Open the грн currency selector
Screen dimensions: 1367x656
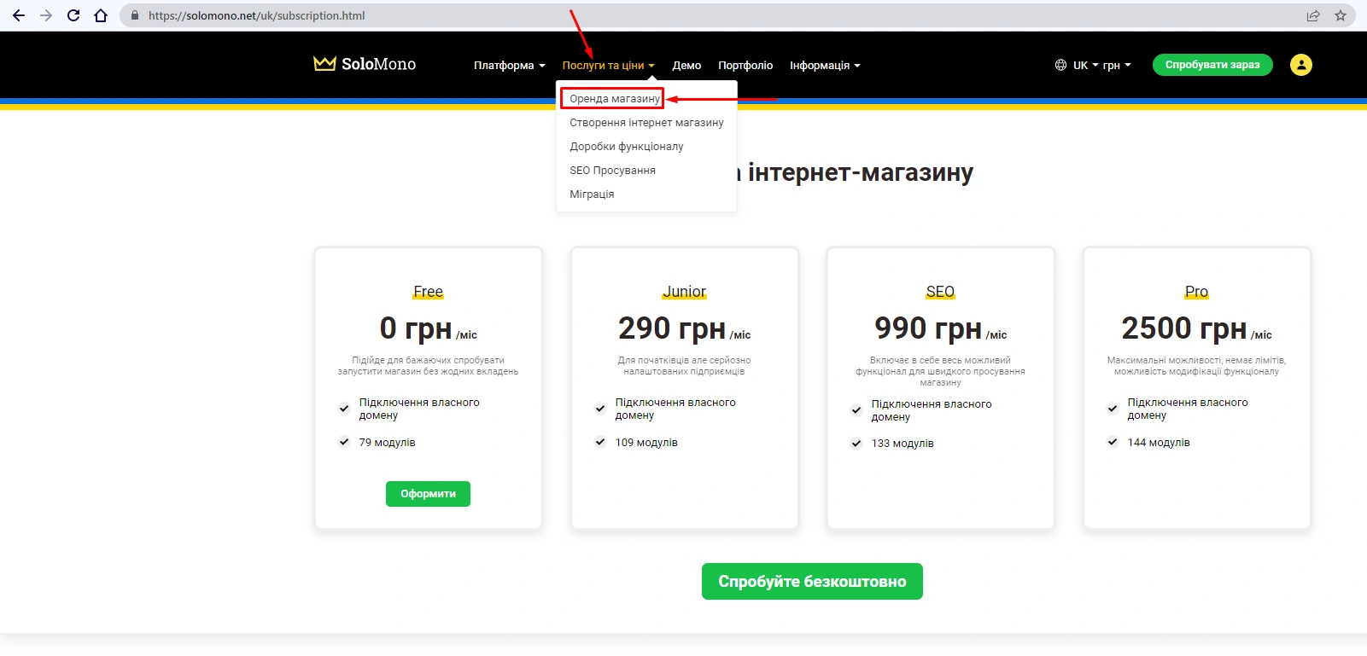[x=1116, y=66]
